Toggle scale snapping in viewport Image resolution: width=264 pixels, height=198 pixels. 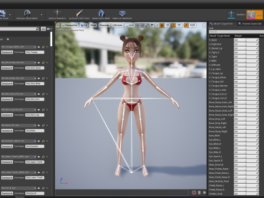pos(186,25)
